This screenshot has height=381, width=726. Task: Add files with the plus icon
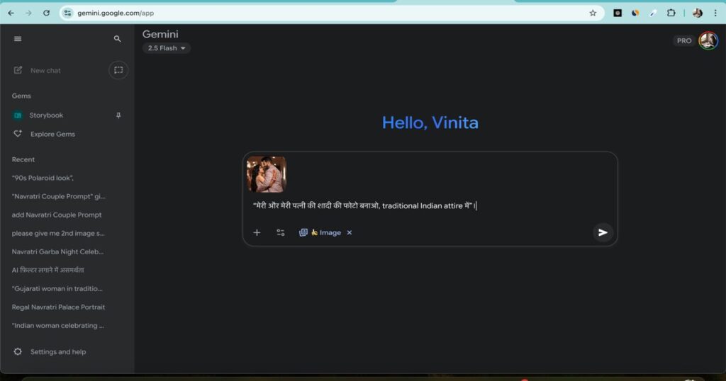tap(257, 232)
